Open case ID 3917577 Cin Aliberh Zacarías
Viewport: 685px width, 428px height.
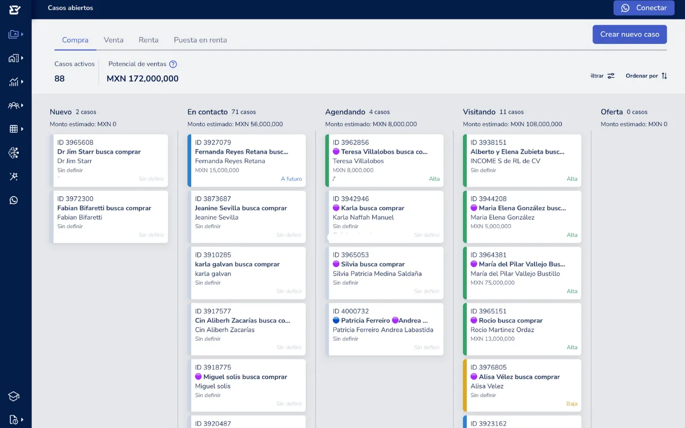tap(247, 329)
